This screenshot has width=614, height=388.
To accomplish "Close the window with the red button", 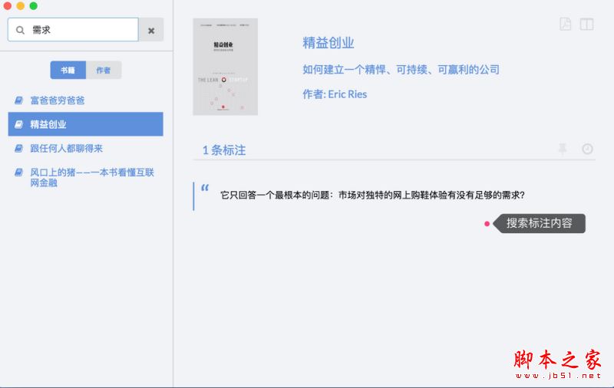I will [8, 5].
